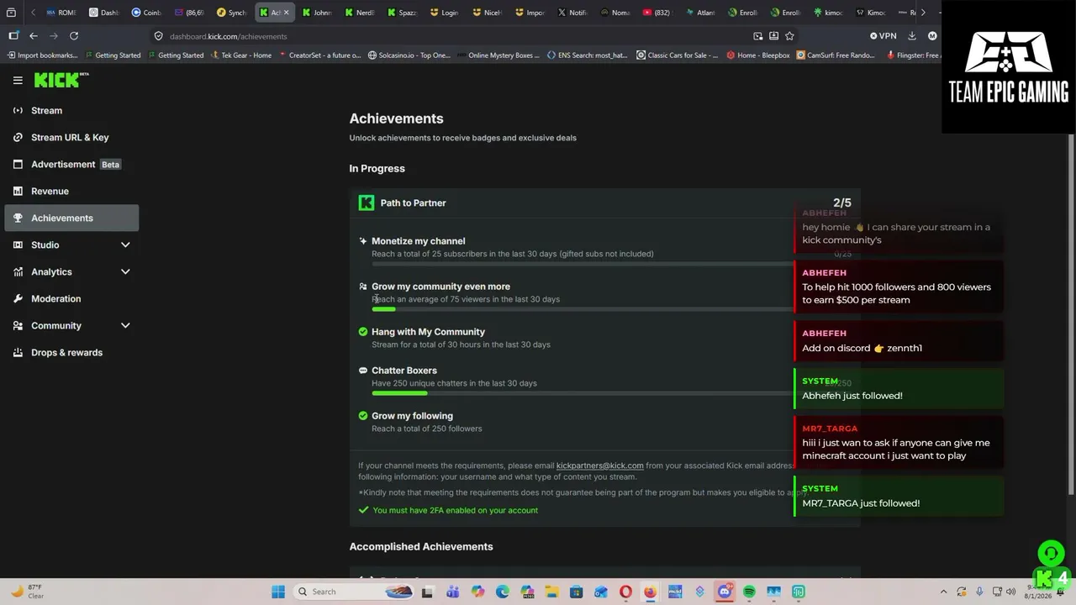Click the Revenue bank icon
Screen dimensions: 1076x605
tap(18, 191)
